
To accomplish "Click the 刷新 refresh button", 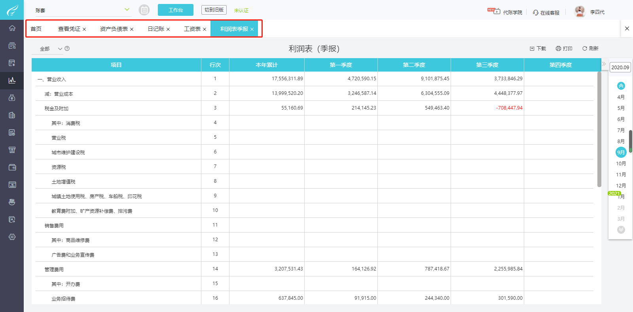I will [590, 49].
